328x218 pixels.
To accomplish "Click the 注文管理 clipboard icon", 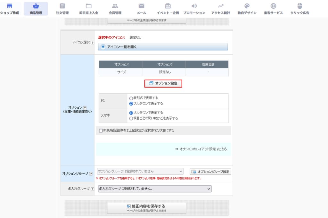I will pyautogui.click(x=62, y=6).
